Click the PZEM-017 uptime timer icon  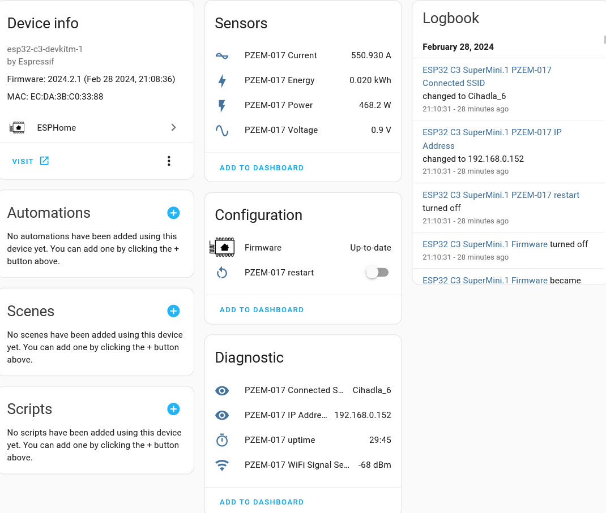point(222,440)
